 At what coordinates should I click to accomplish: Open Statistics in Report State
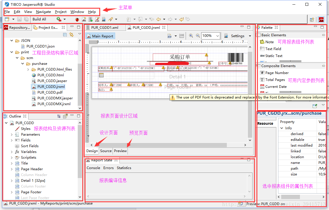tap(124, 168)
